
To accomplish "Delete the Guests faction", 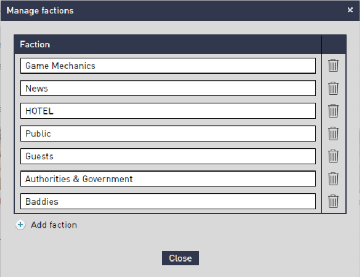I will click(x=333, y=156).
